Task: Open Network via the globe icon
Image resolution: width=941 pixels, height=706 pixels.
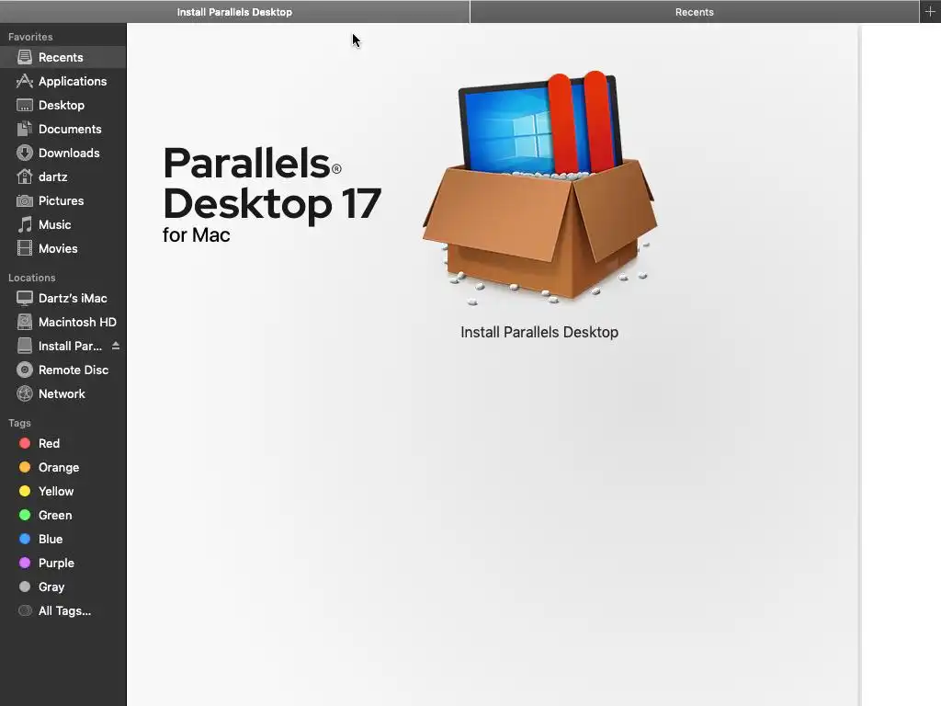Action: 25,393
